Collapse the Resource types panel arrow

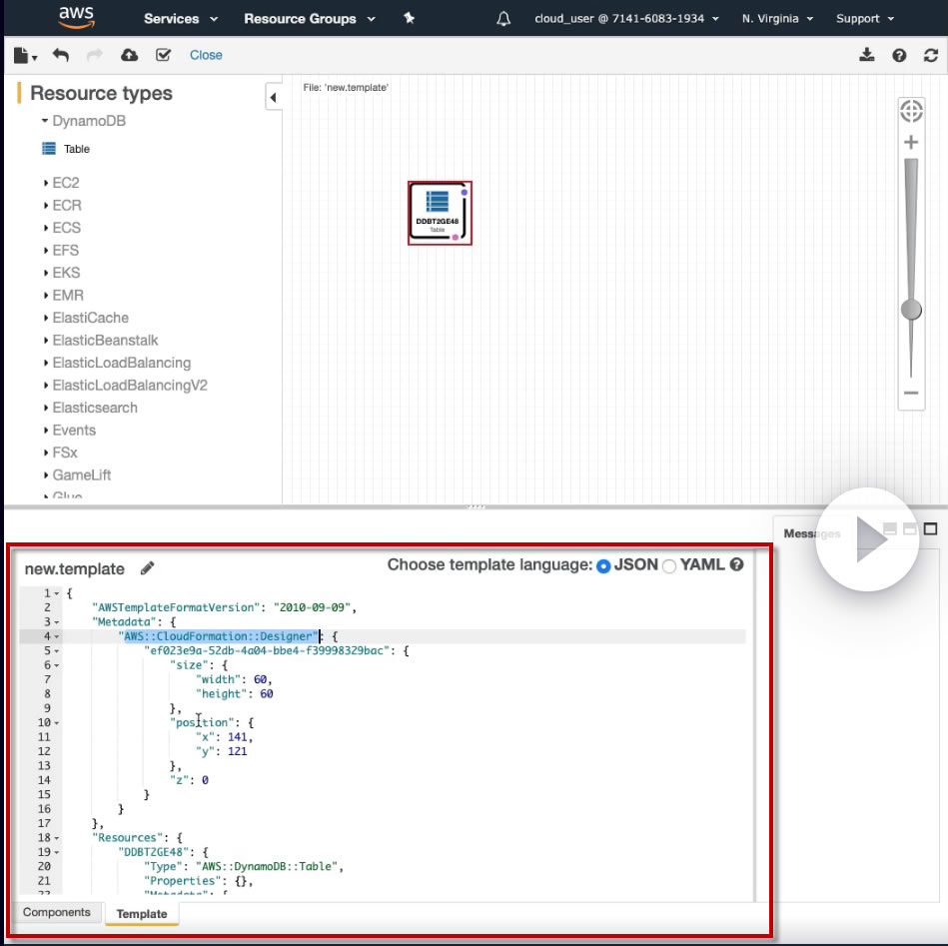[x=274, y=97]
